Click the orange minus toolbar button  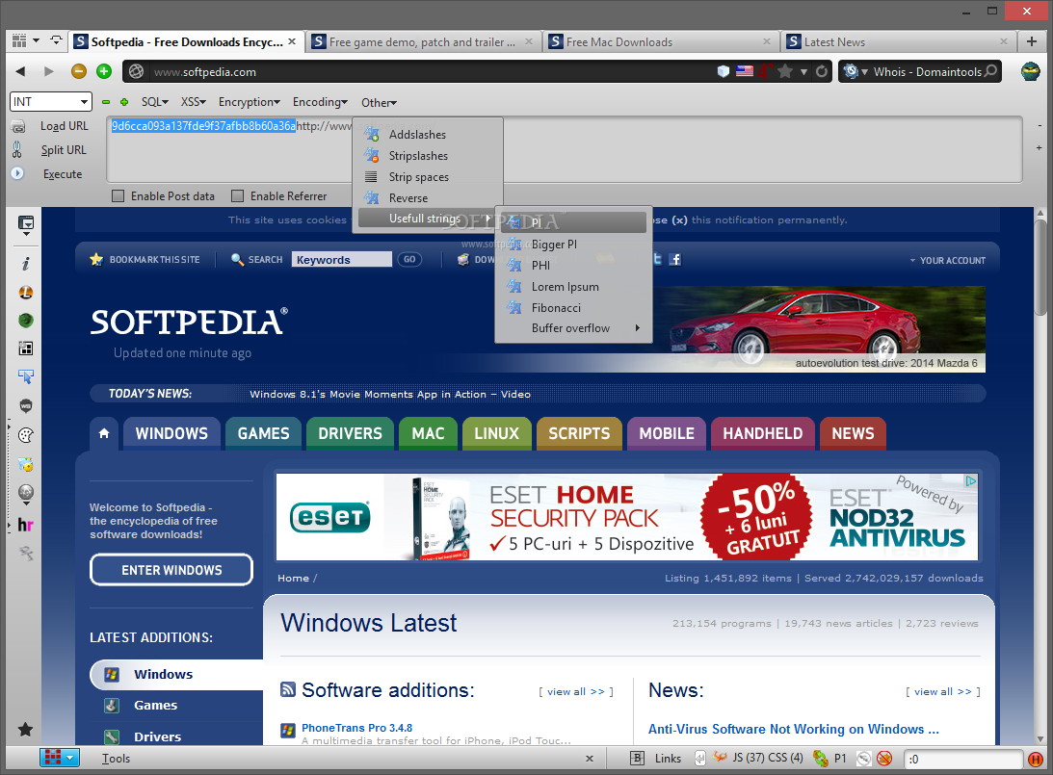coord(79,71)
